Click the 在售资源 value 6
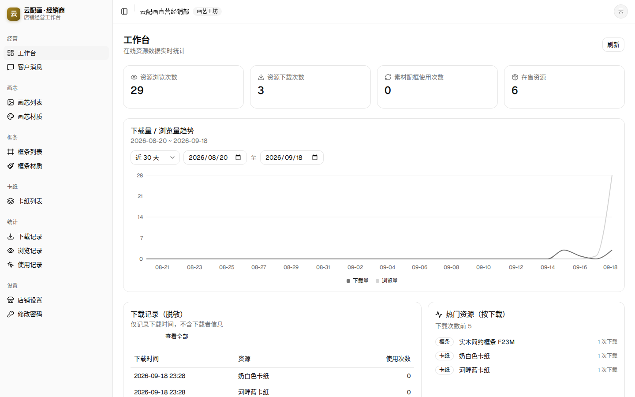 coord(515,90)
